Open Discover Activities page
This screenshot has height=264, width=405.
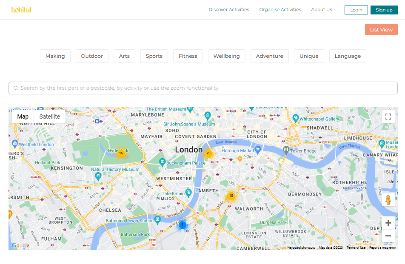point(229,9)
